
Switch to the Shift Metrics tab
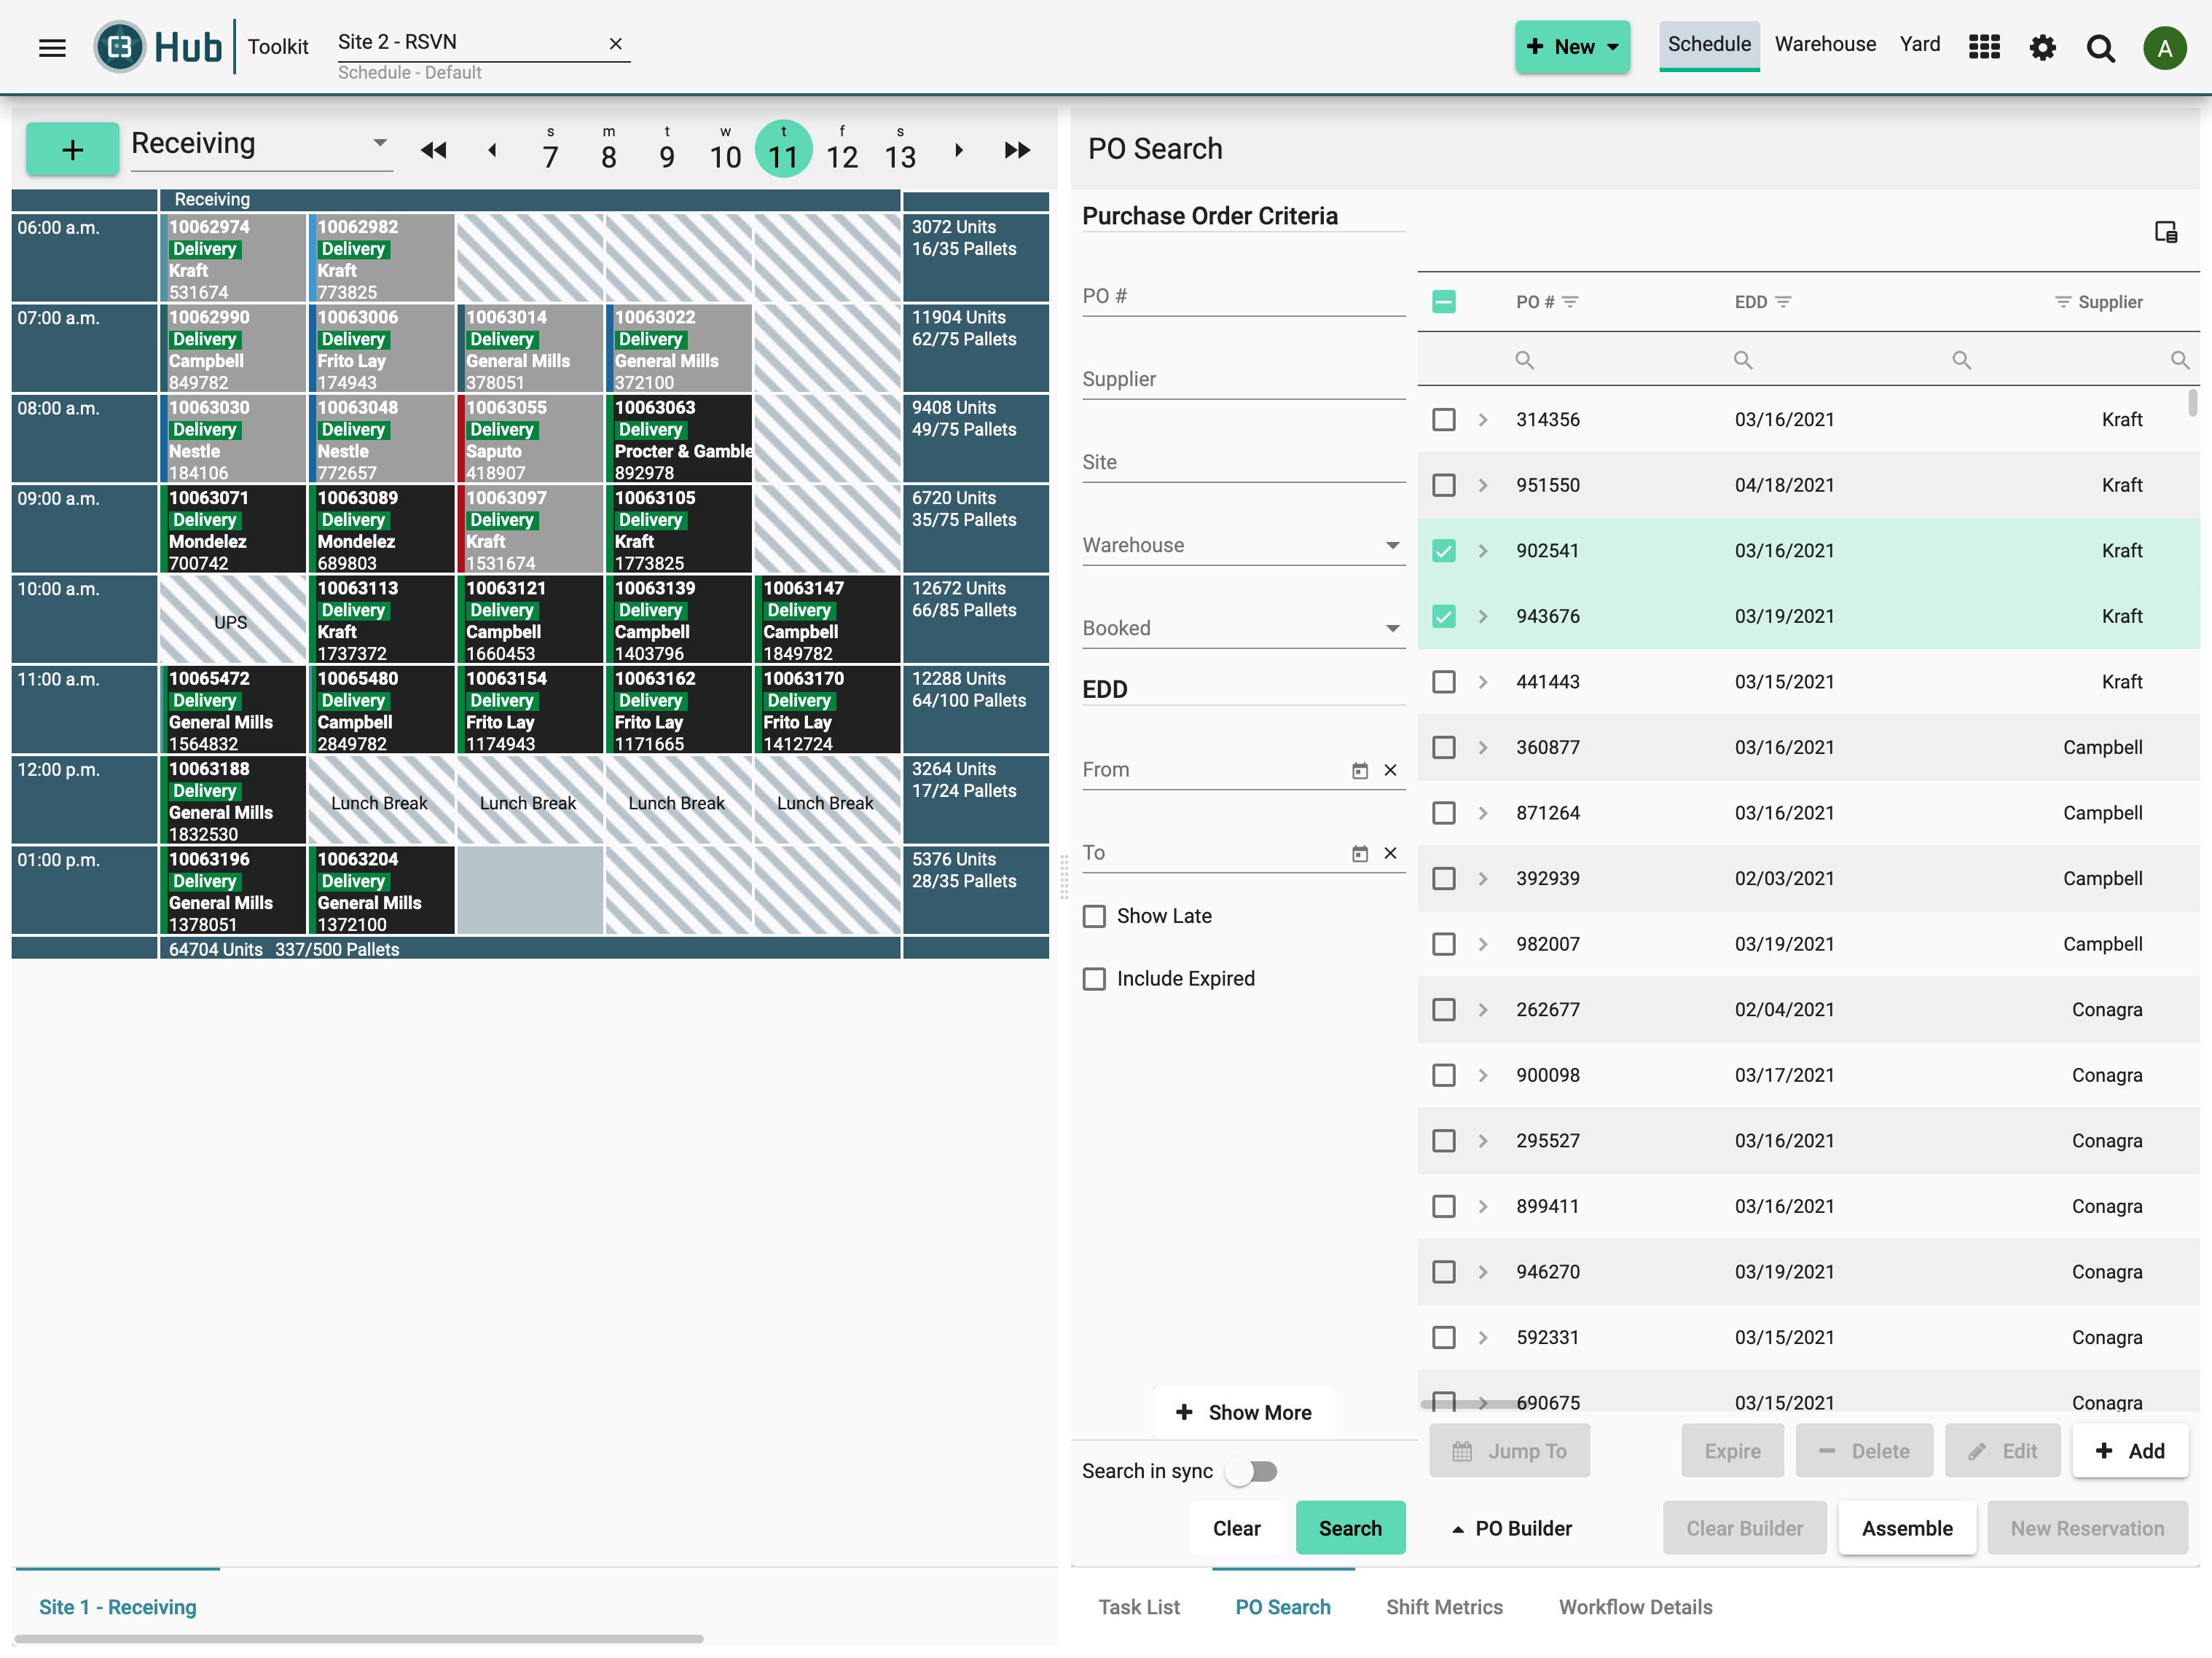(1444, 1607)
